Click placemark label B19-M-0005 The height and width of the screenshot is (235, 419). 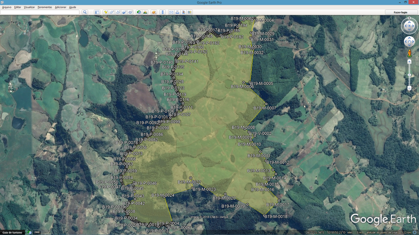(262, 84)
